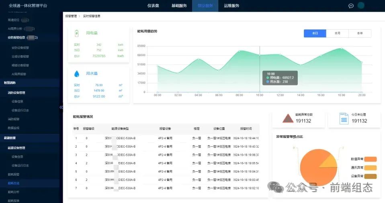This screenshot has height=203, width=385.
Task: Select the alarm row timed 19:44
Action: click(x=166, y=138)
